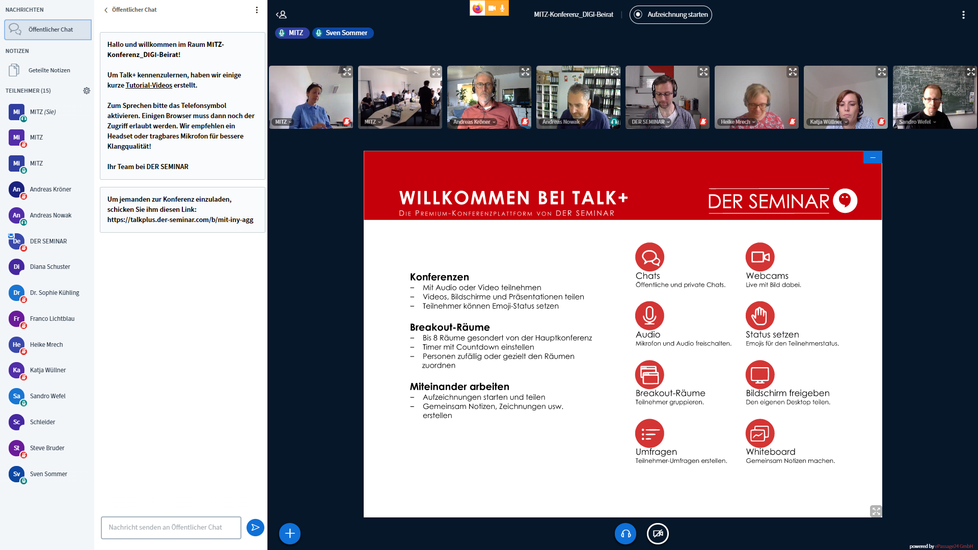The height and width of the screenshot is (550, 978).
Task: Send the chat message with arrow button
Action: [x=255, y=528]
